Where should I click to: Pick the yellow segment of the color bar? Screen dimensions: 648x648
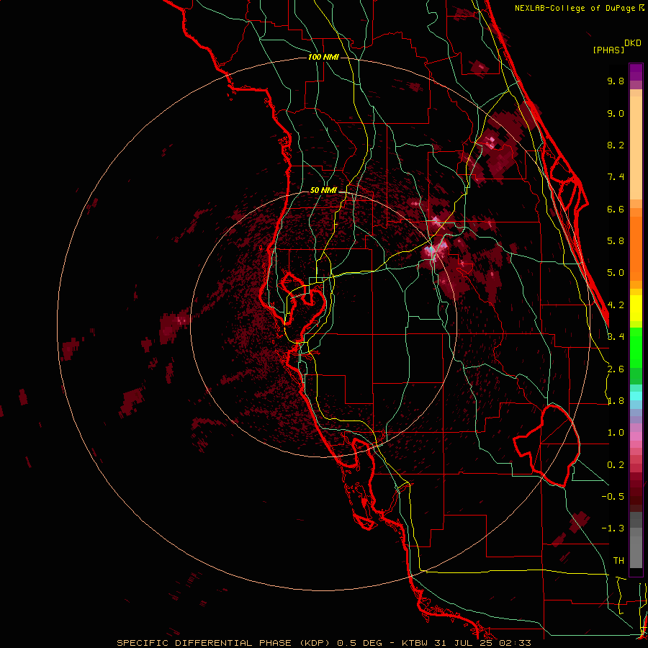point(636,308)
